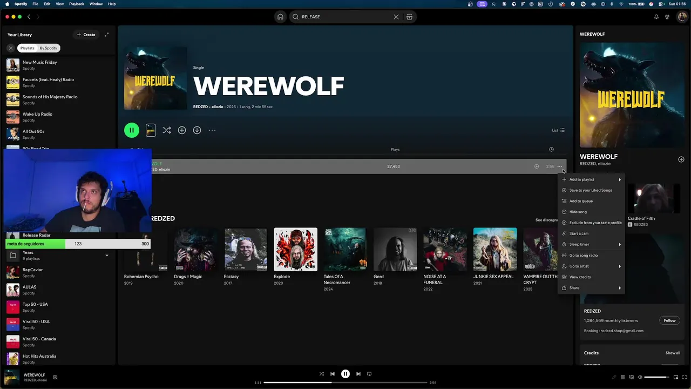691x389 pixels.
Task: Toggle shuffle next to album play button
Action: (x=167, y=130)
